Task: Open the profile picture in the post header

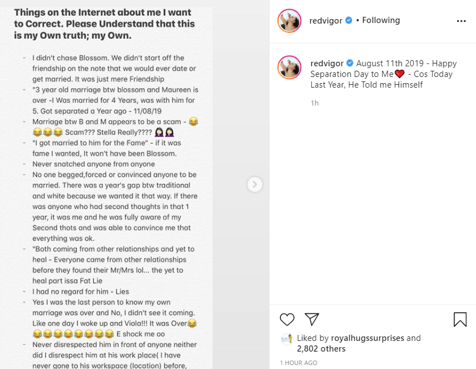Action: (x=290, y=21)
